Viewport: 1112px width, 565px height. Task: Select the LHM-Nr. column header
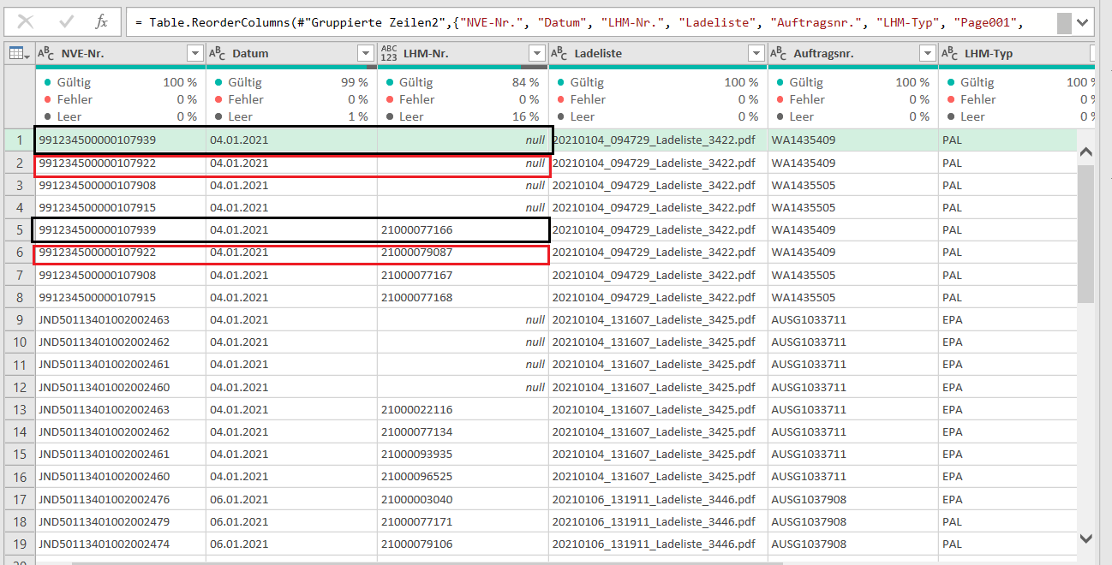(463, 53)
